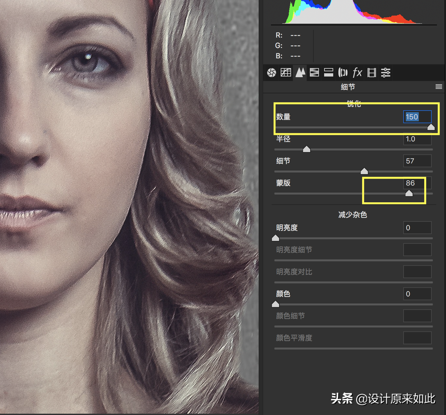Click the 蒙版 label
This screenshot has width=446, height=415.
(x=283, y=183)
